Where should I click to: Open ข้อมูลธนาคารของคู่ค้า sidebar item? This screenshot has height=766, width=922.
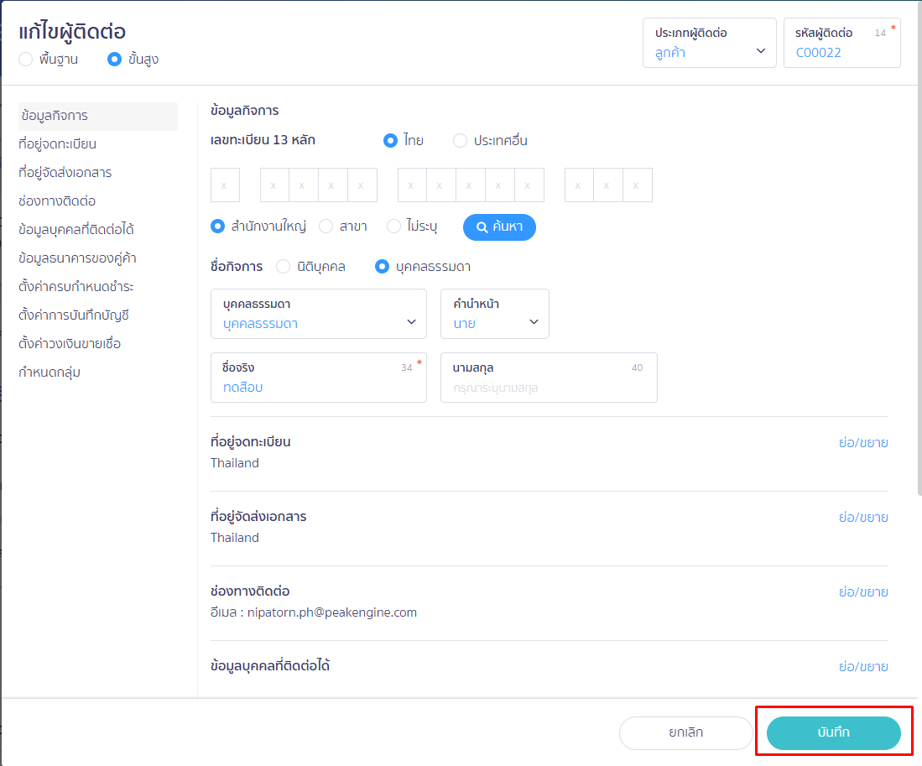pyautogui.click(x=77, y=258)
